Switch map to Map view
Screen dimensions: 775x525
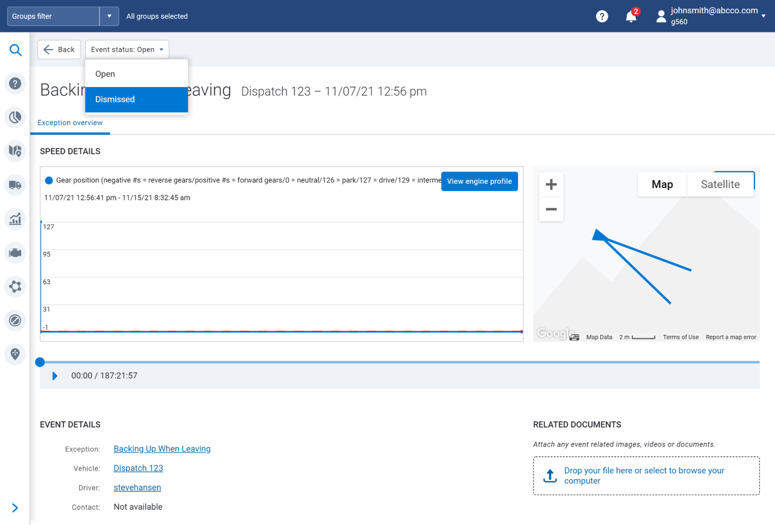point(662,184)
